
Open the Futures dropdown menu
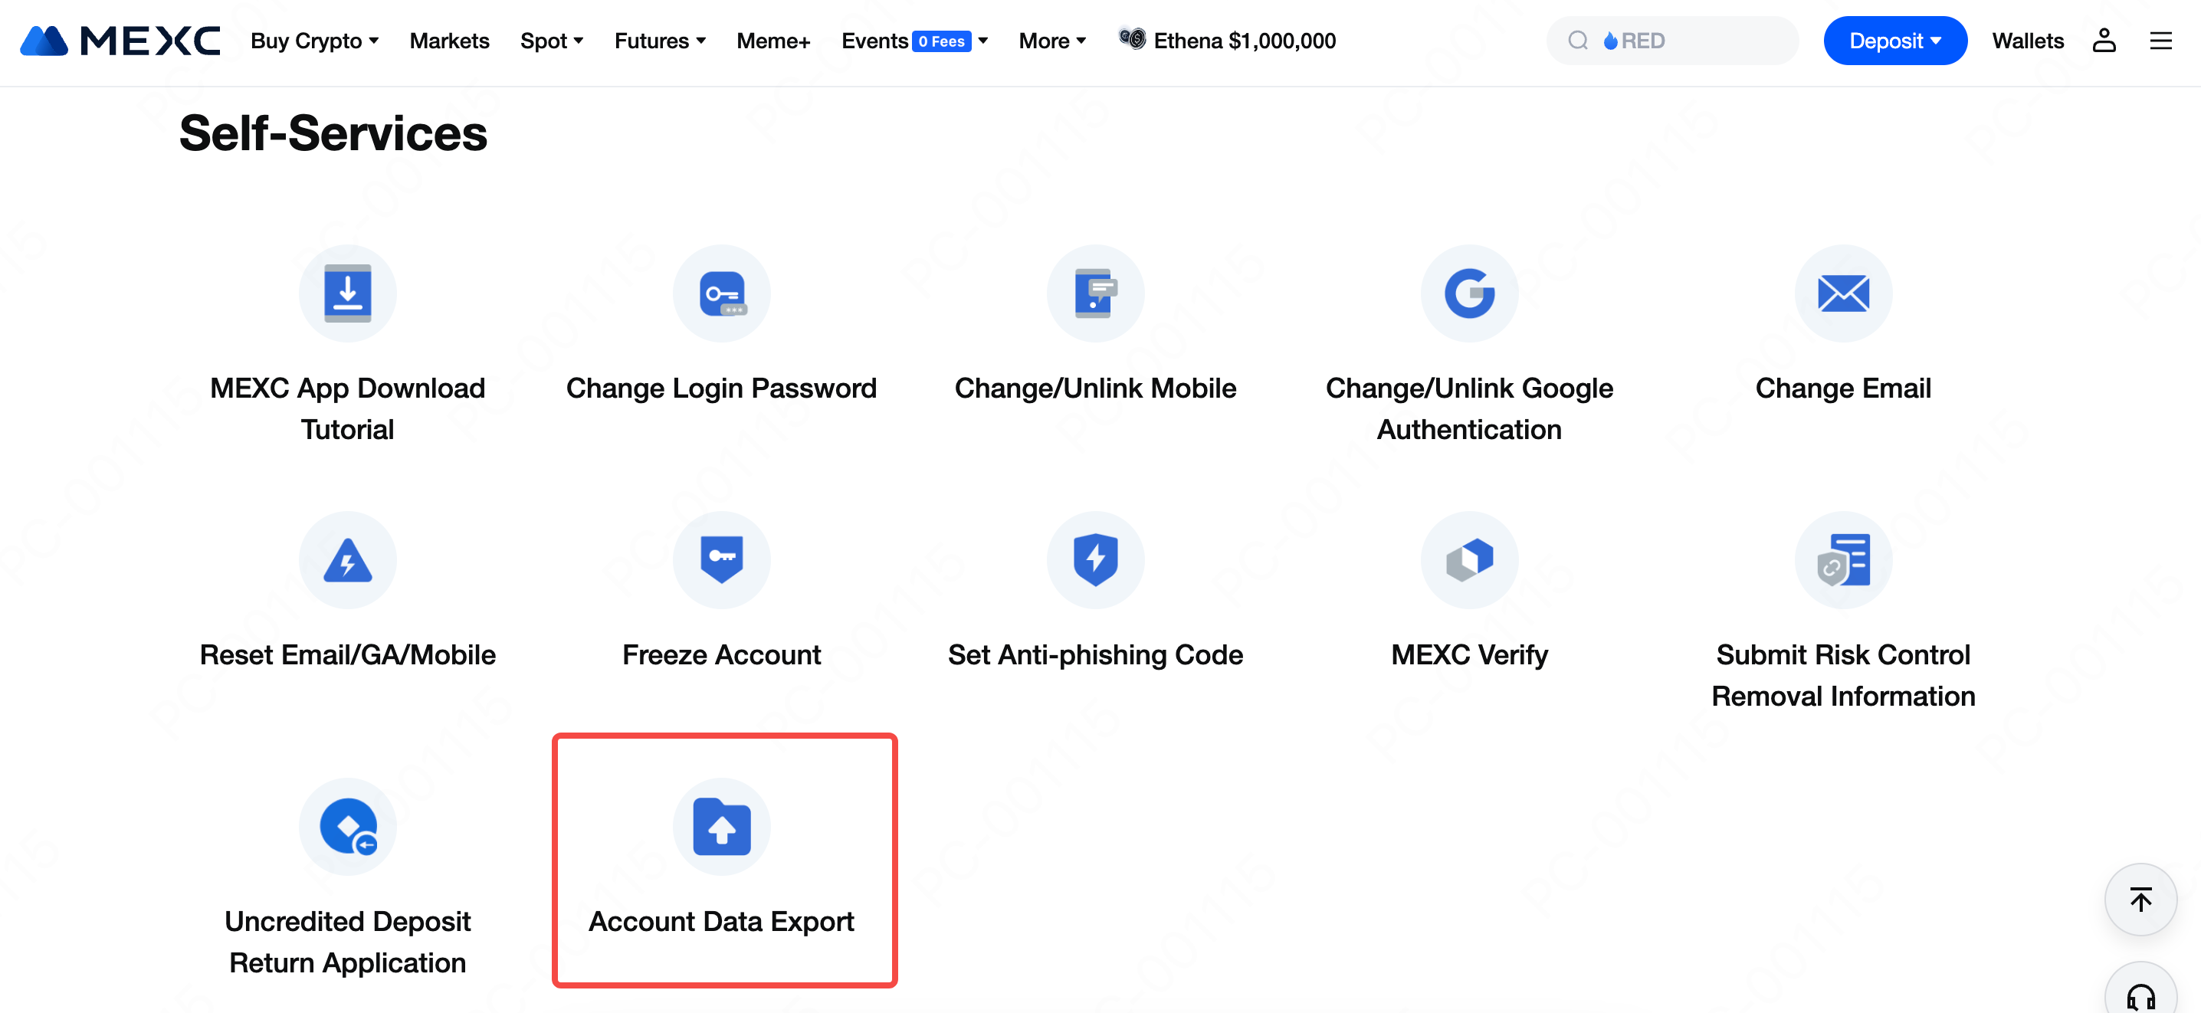[660, 40]
